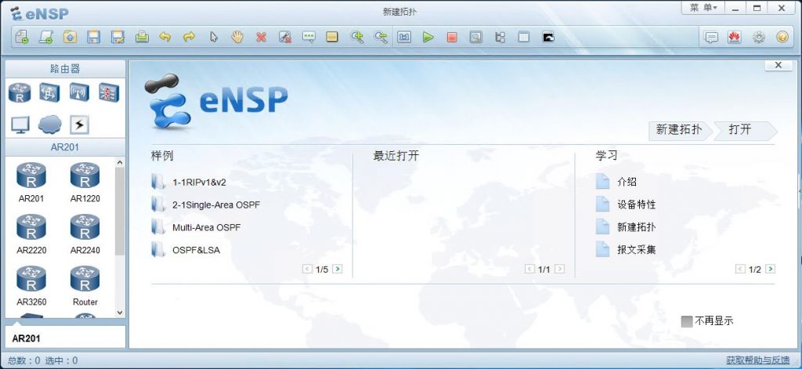The width and height of the screenshot is (802, 369).
Task: Select the Cloud device category icon
Action: 49,125
